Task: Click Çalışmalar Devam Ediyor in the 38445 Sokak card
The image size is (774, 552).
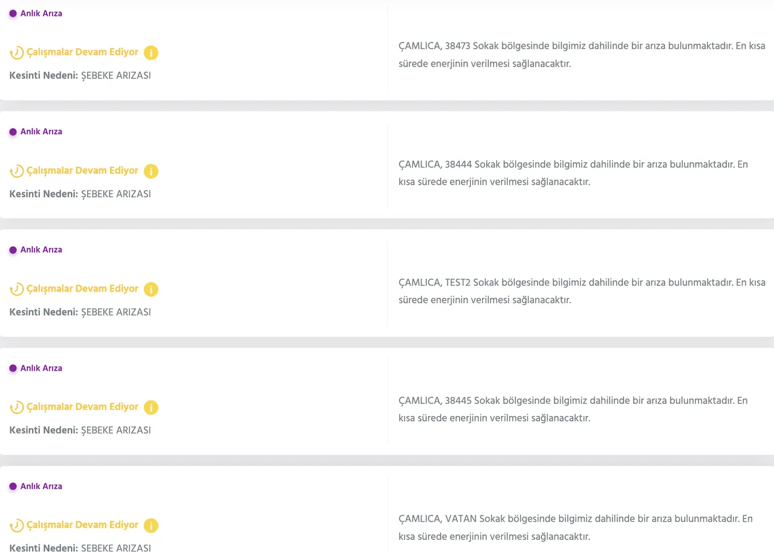Action: click(83, 407)
